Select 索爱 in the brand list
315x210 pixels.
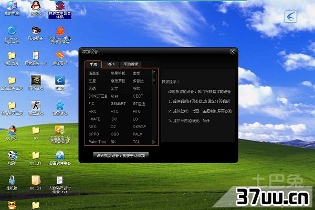coord(136,73)
